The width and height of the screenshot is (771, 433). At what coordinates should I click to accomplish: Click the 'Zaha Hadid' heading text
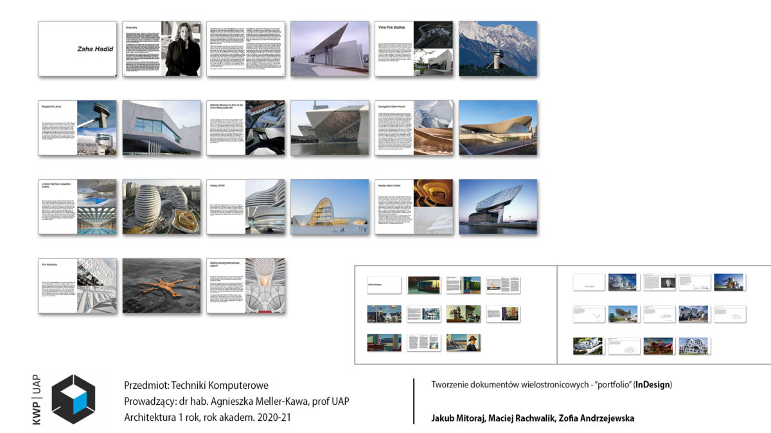point(95,49)
